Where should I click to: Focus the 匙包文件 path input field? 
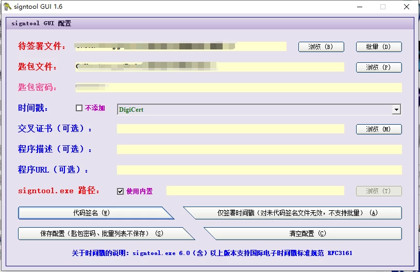pos(210,67)
